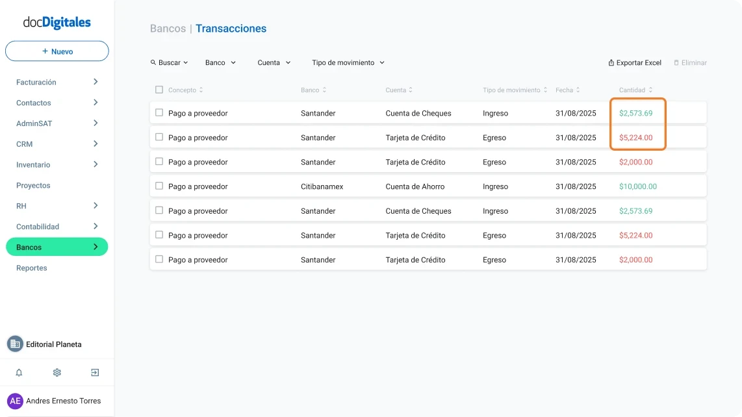The height and width of the screenshot is (417, 742).
Task: Open the Banco filter dropdown
Action: (x=220, y=62)
